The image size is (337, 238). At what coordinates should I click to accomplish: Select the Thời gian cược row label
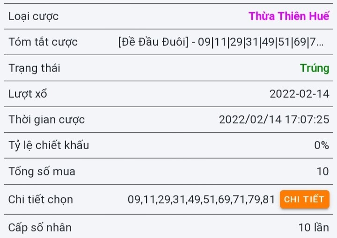tap(46, 120)
